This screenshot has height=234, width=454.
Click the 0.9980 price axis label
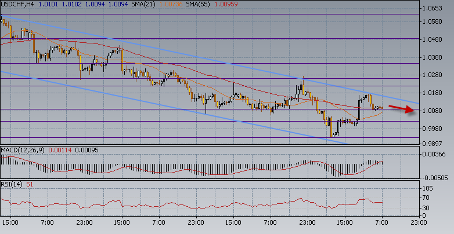(433, 128)
